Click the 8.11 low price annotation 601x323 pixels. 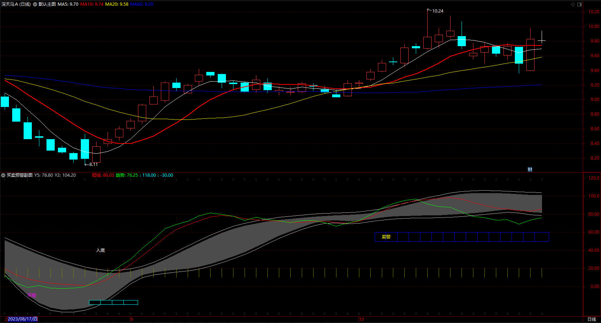93,165
